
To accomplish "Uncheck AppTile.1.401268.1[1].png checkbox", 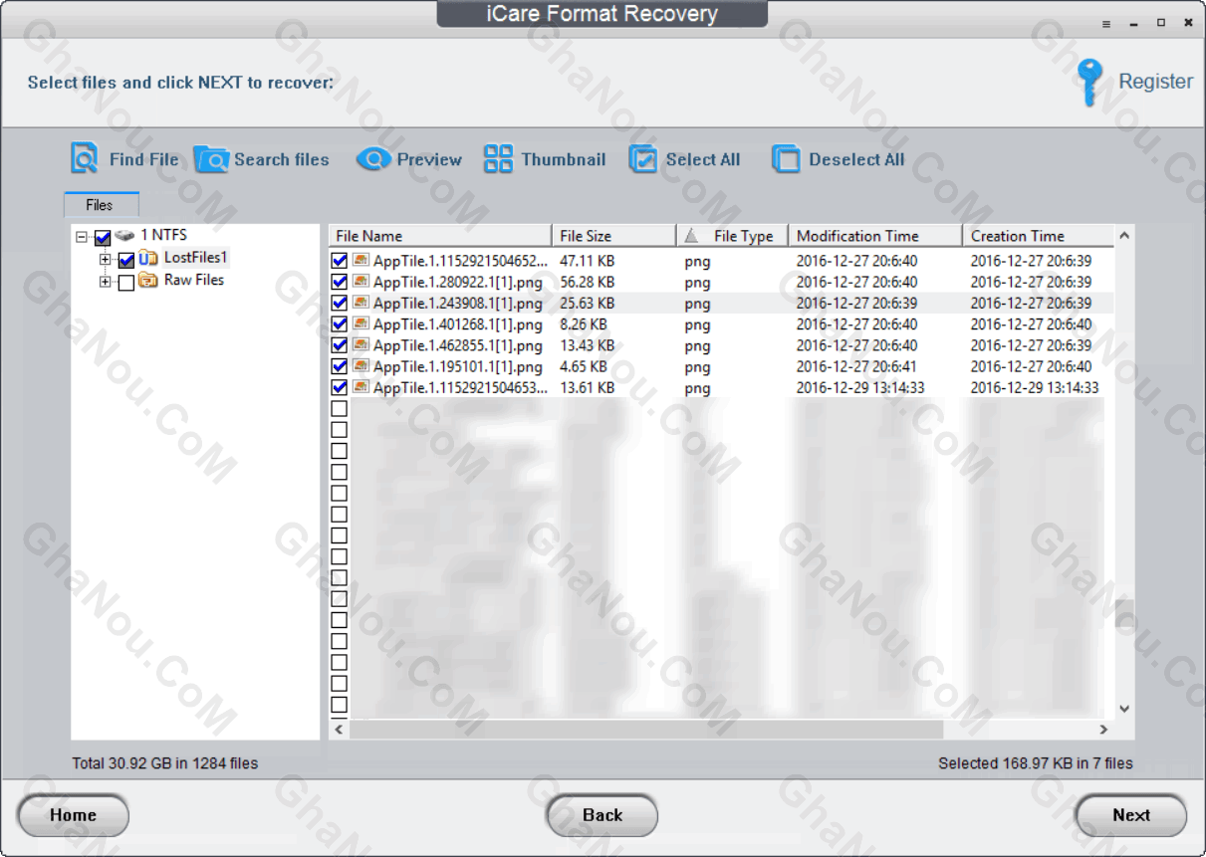I will tap(340, 323).
